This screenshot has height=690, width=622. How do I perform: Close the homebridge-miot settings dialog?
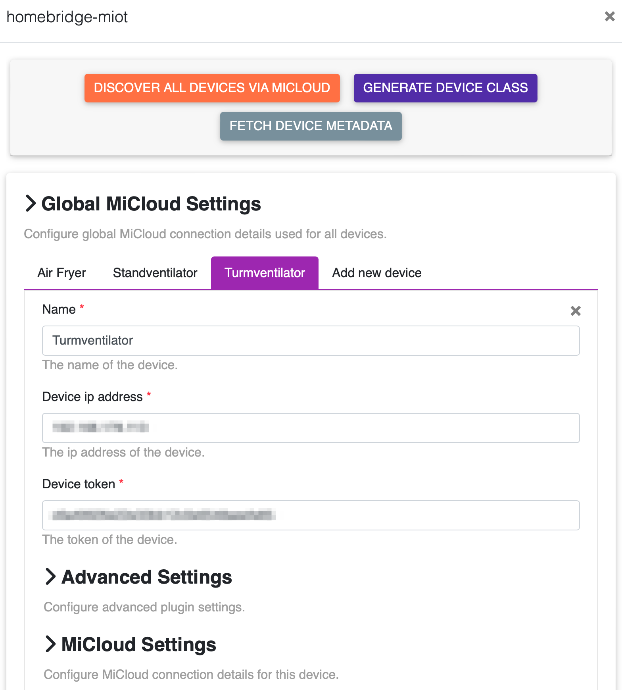click(x=609, y=17)
